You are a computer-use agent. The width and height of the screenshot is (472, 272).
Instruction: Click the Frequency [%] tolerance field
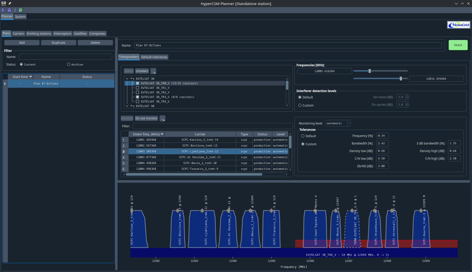[383, 136]
